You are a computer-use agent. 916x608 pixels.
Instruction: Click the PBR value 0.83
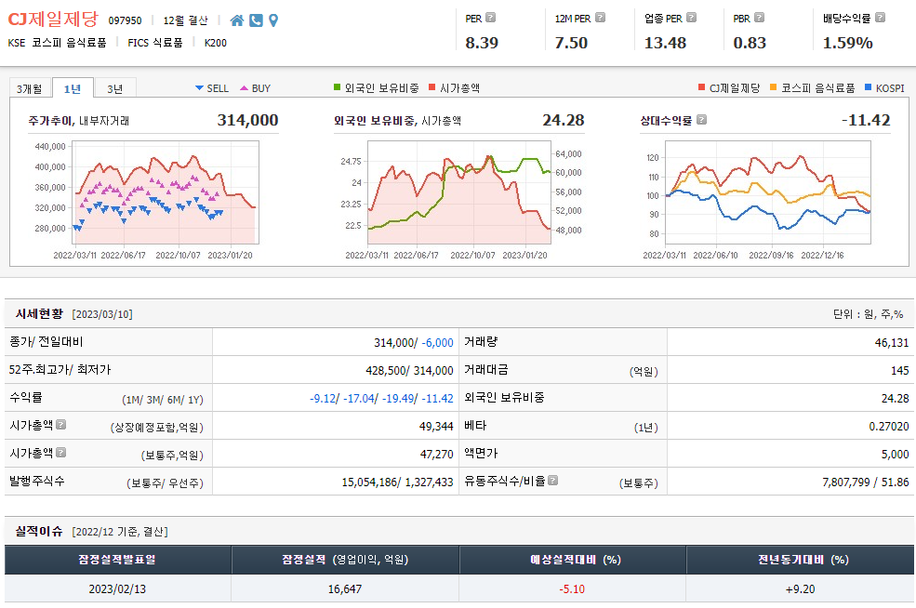(x=750, y=43)
